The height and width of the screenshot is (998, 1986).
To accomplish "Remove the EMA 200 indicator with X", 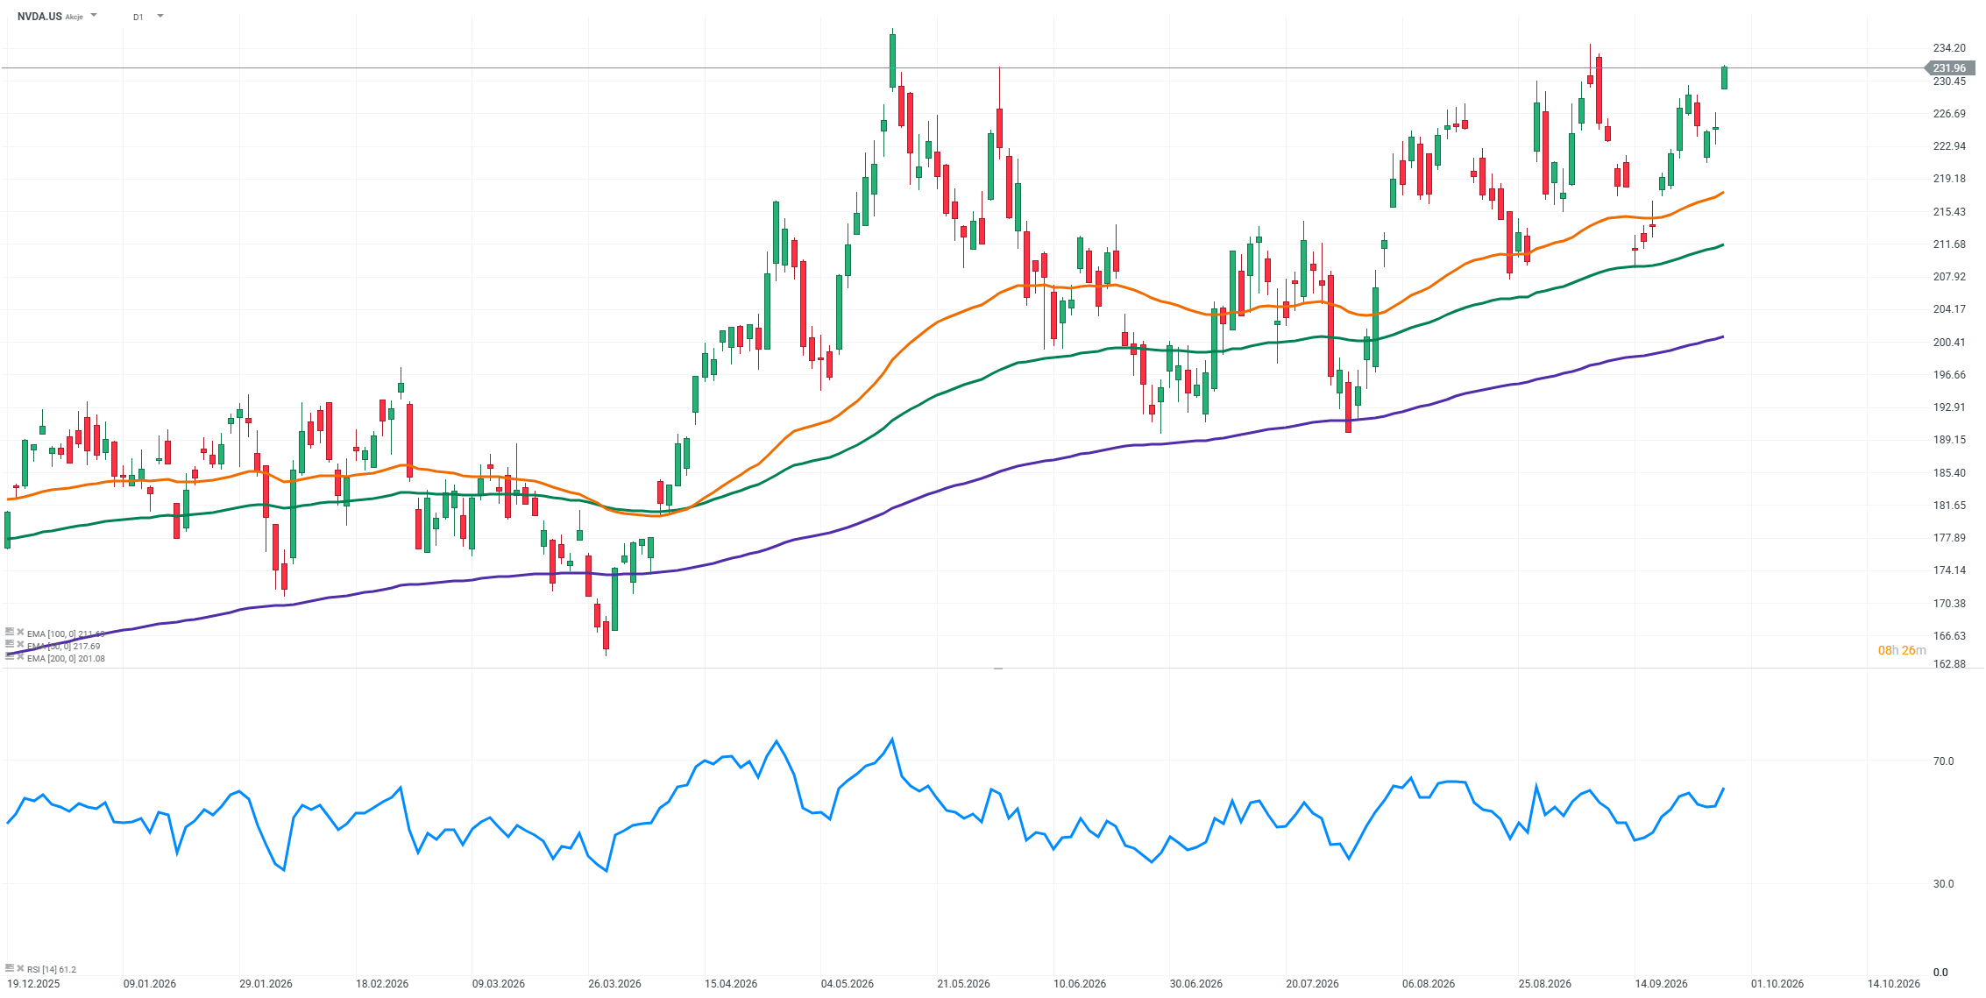I will coord(20,656).
